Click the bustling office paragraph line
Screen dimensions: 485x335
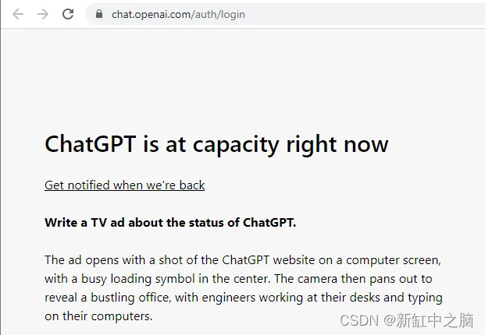244,298
